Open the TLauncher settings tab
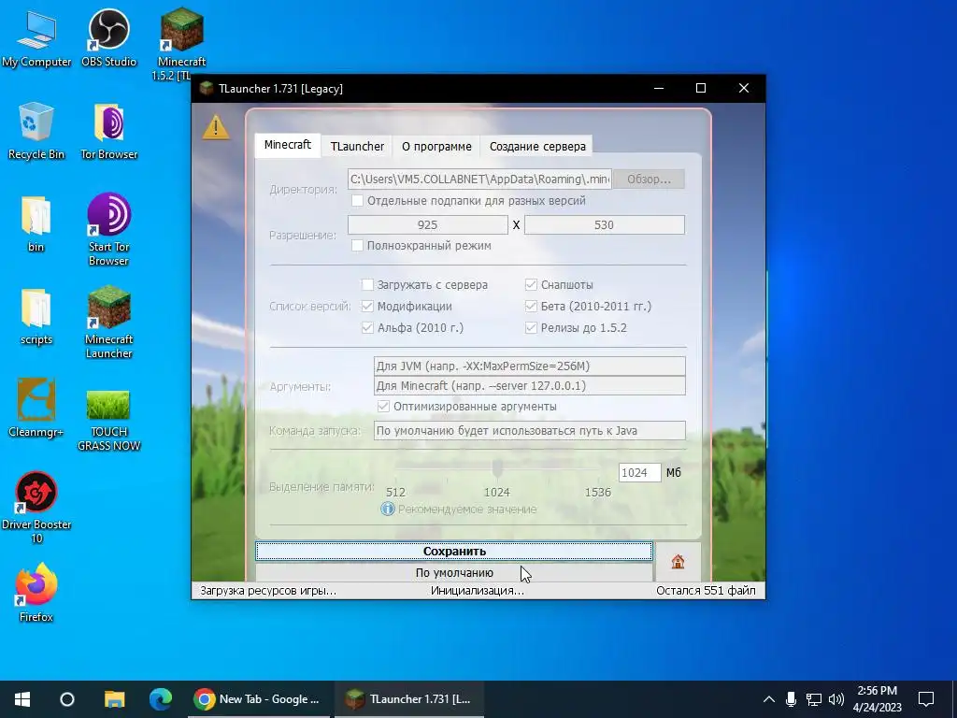957x718 pixels. [x=357, y=147]
